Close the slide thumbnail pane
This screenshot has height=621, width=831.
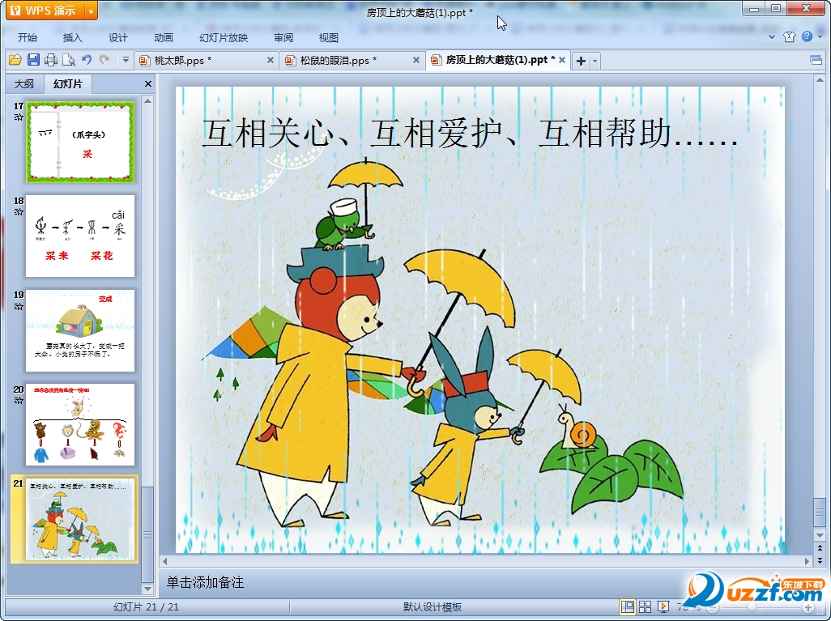pos(148,83)
